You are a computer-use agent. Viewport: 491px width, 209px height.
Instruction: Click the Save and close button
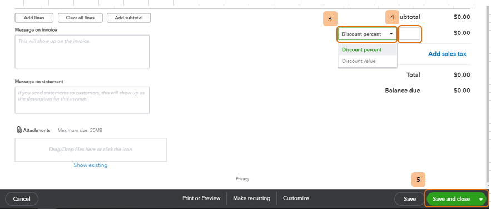pyautogui.click(x=451, y=199)
